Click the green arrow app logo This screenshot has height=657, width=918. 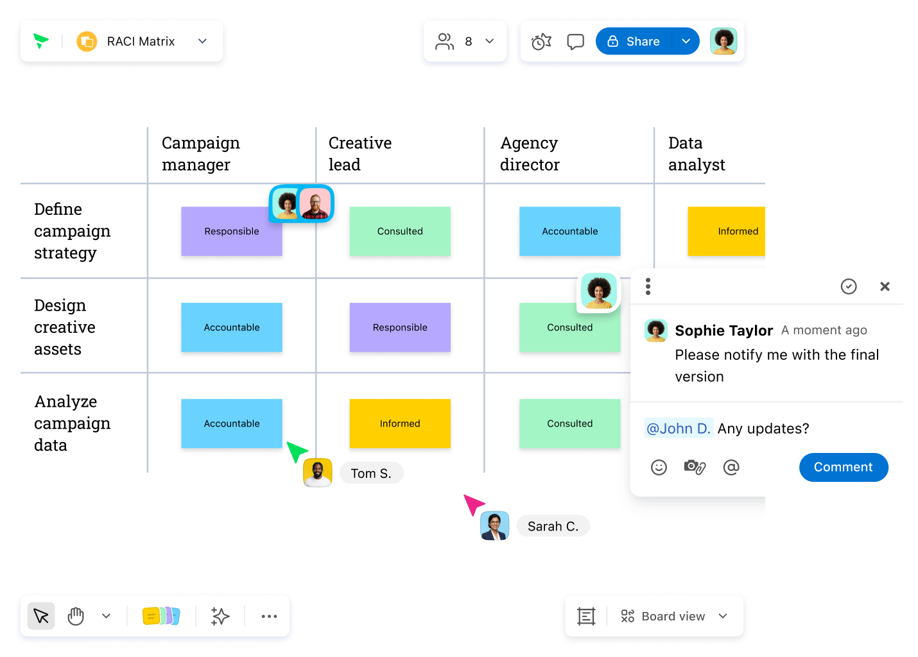tap(41, 41)
